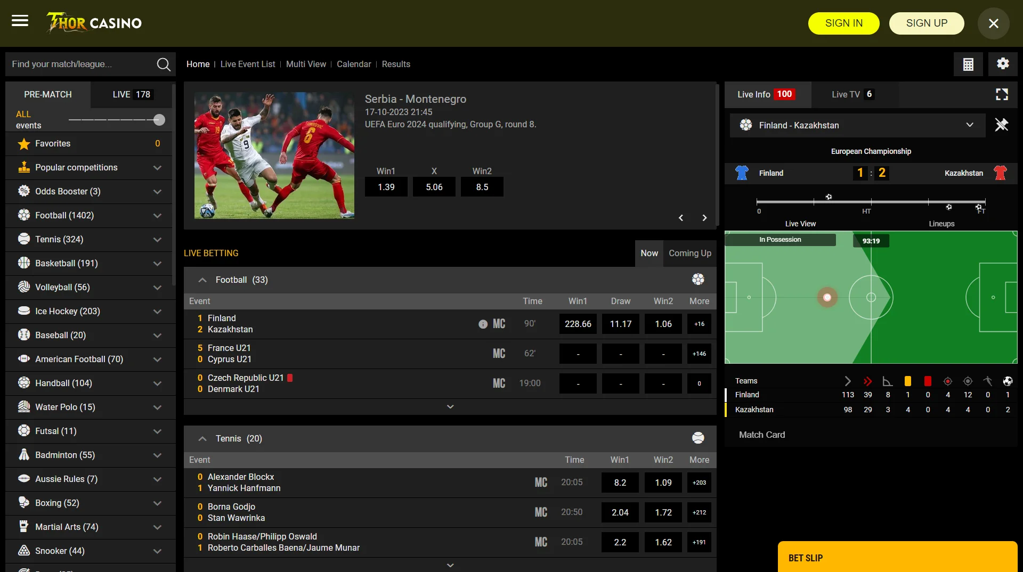Click the yellow card stats icon
This screenshot has width=1023, height=572.
[908, 381]
